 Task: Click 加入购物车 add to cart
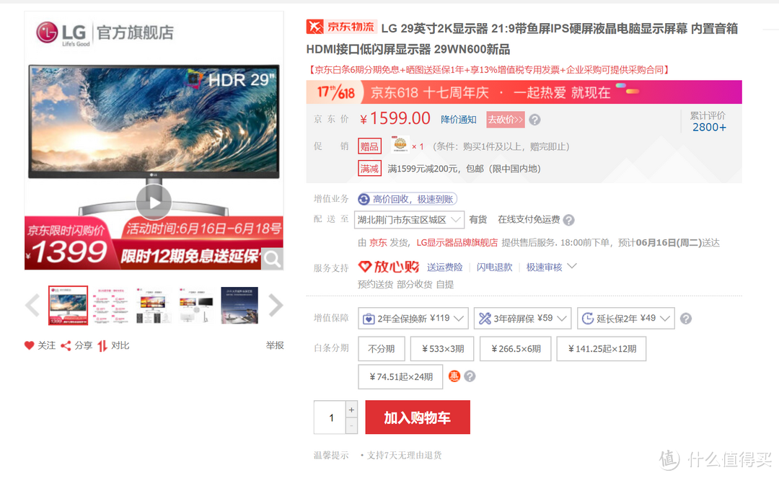tap(418, 417)
